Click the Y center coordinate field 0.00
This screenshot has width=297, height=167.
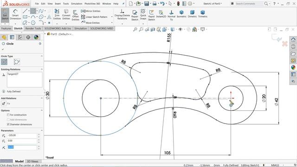tap(22, 141)
